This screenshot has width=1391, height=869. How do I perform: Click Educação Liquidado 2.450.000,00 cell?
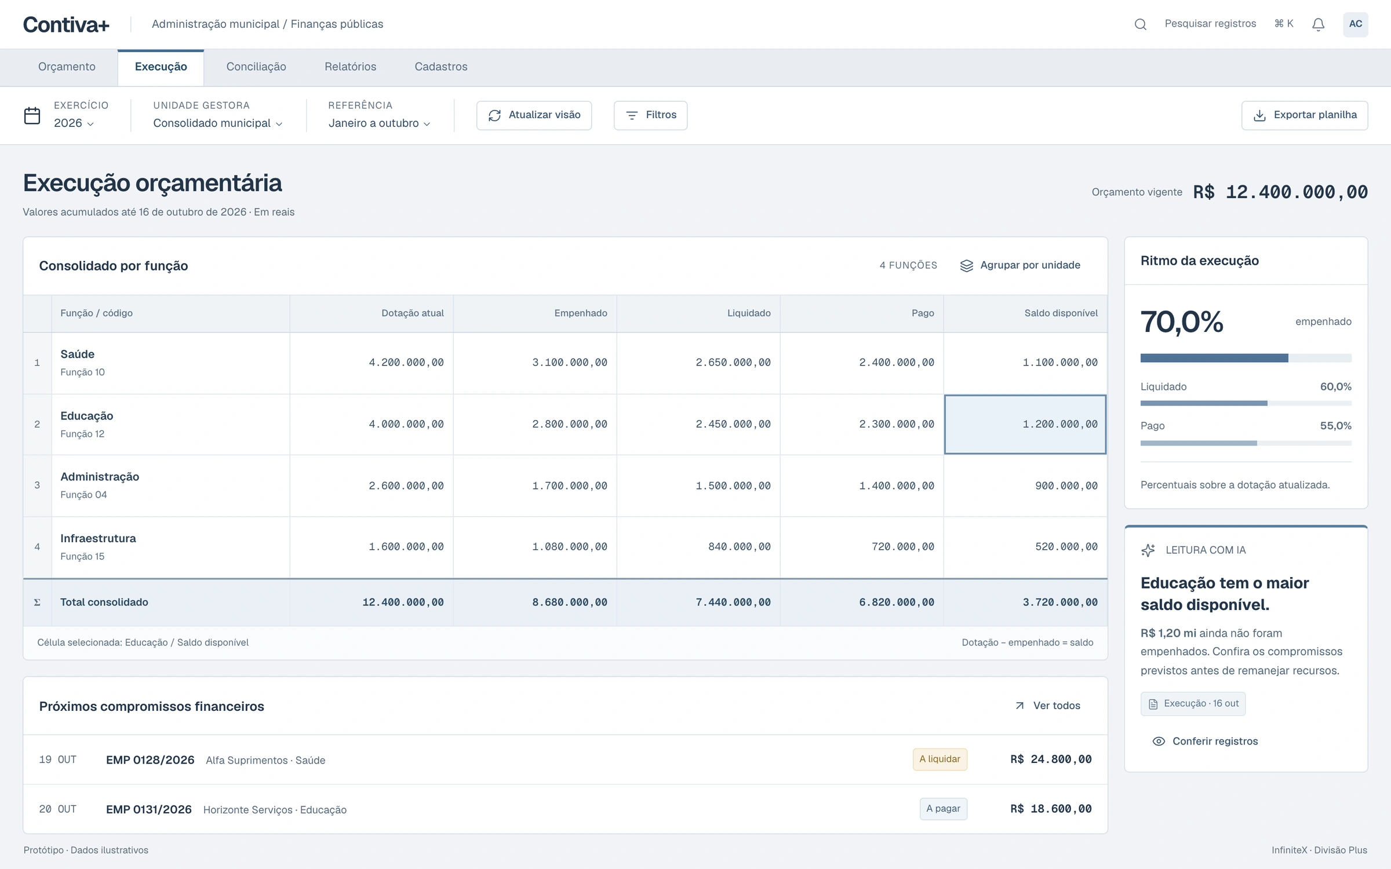click(x=698, y=425)
